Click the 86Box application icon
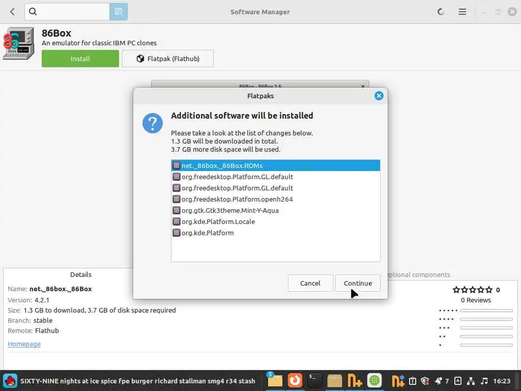521x391 pixels. [x=18, y=44]
